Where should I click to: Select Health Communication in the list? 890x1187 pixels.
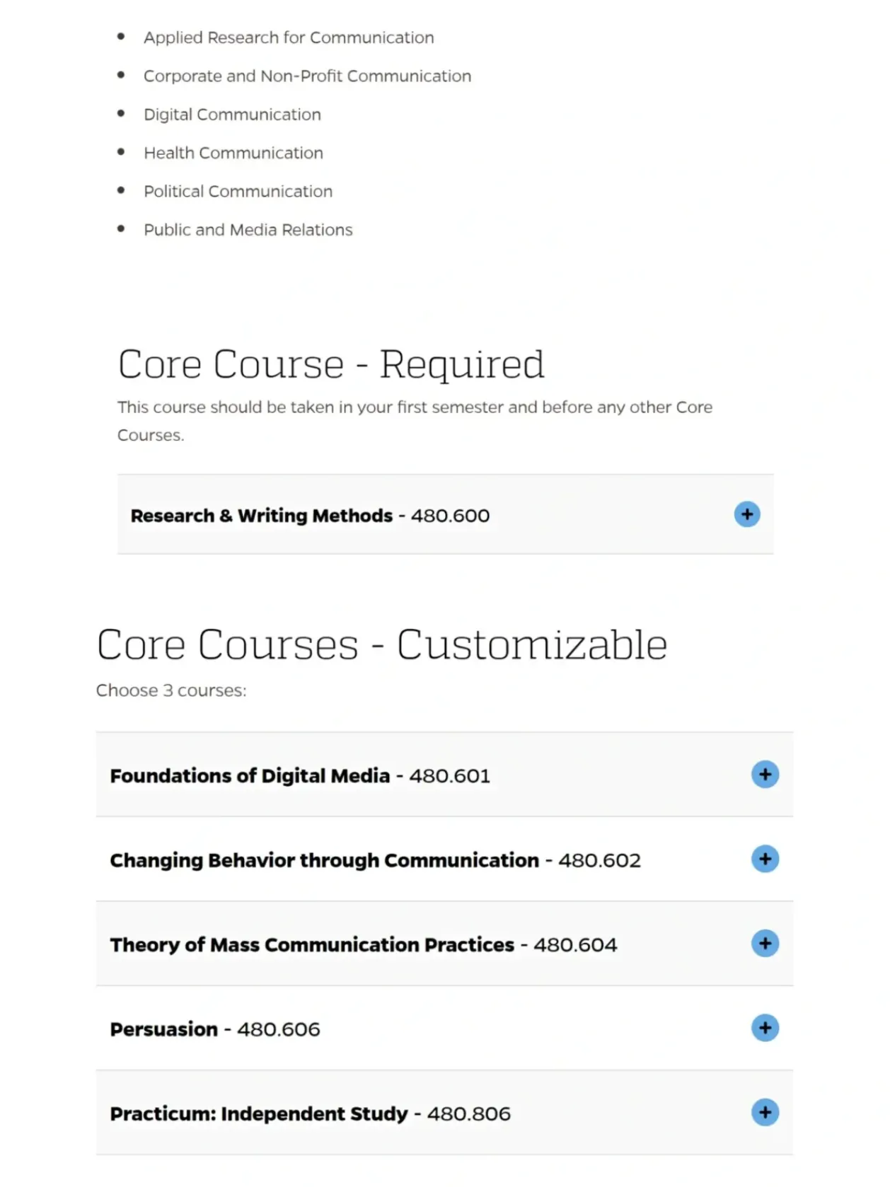pos(233,153)
